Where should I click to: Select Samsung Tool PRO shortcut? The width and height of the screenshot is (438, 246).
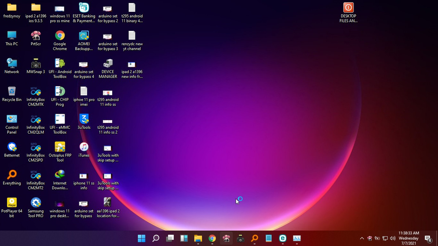point(36,208)
